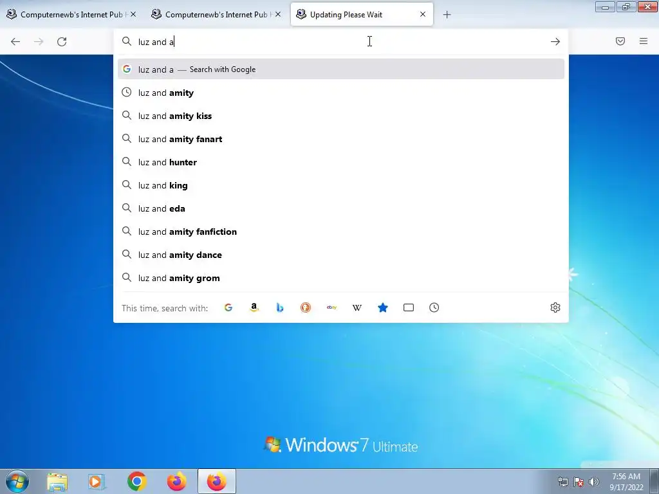
Task: Search this time with Google icon
Action: click(x=228, y=307)
